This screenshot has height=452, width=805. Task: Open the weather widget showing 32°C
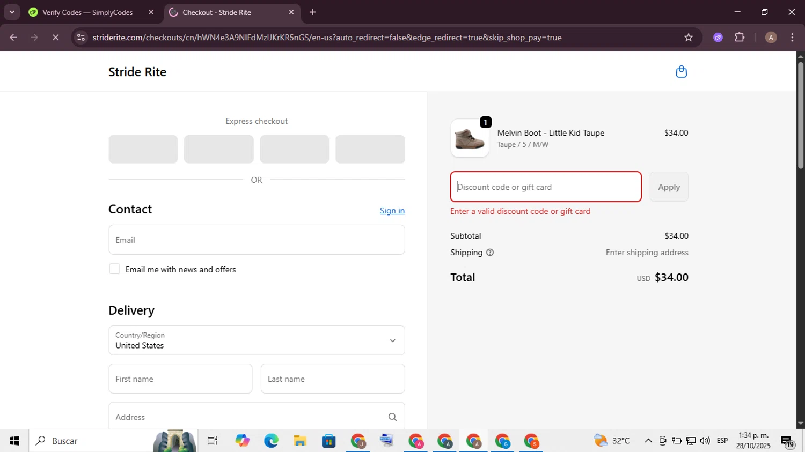click(612, 441)
